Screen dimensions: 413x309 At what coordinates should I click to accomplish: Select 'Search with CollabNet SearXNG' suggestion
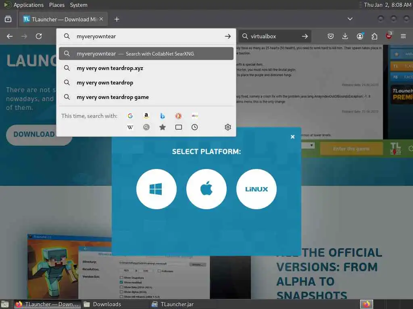(146, 54)
